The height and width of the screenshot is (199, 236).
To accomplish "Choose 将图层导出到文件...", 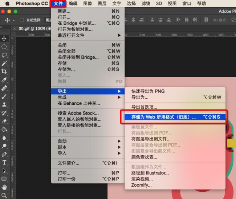I will click(175, 139).
